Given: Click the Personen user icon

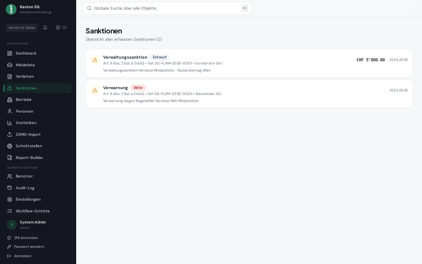Looking at the screenshot, I should tap(10, 111).
